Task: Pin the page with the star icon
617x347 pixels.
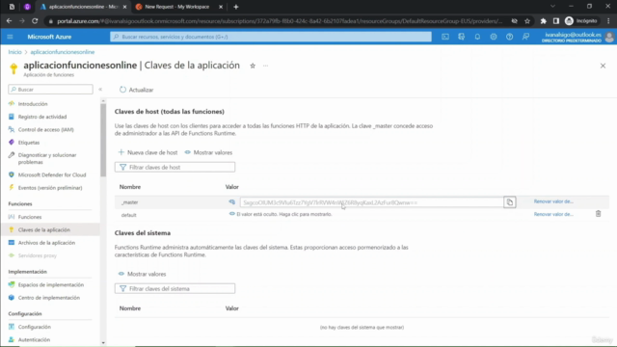Action: tap(253, 66)
